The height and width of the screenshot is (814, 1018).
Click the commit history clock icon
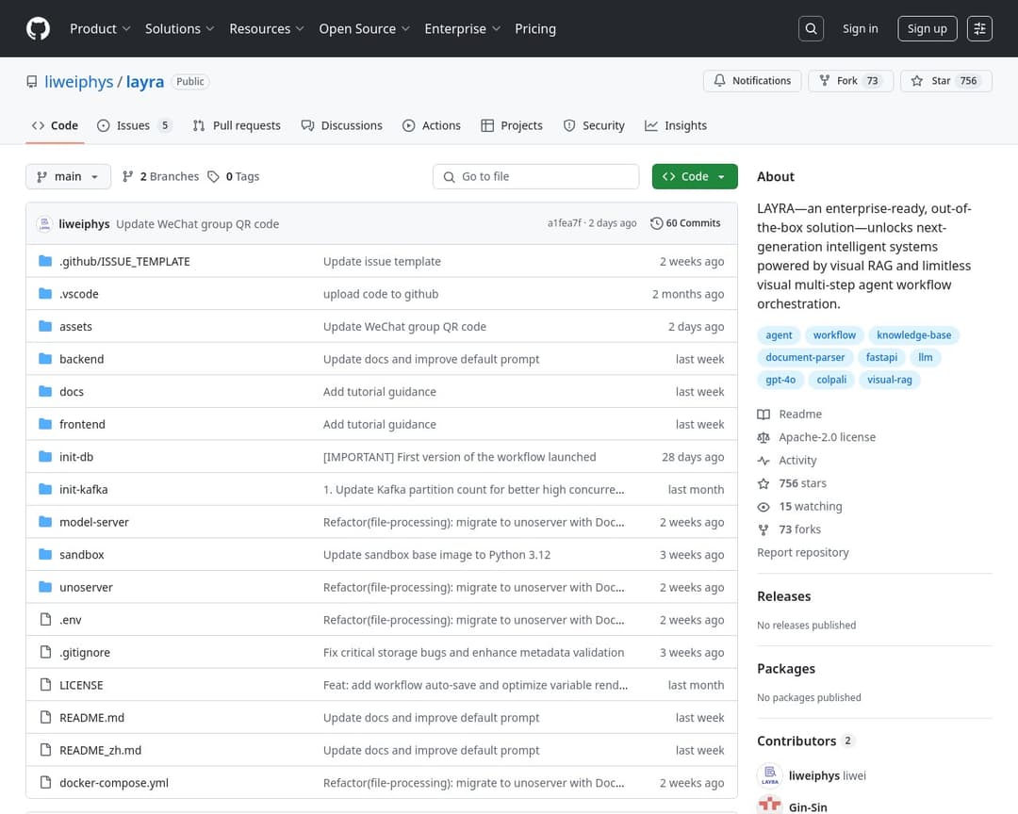tap(656, 223)
